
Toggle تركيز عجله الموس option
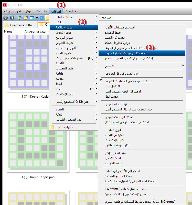point(142,104)
